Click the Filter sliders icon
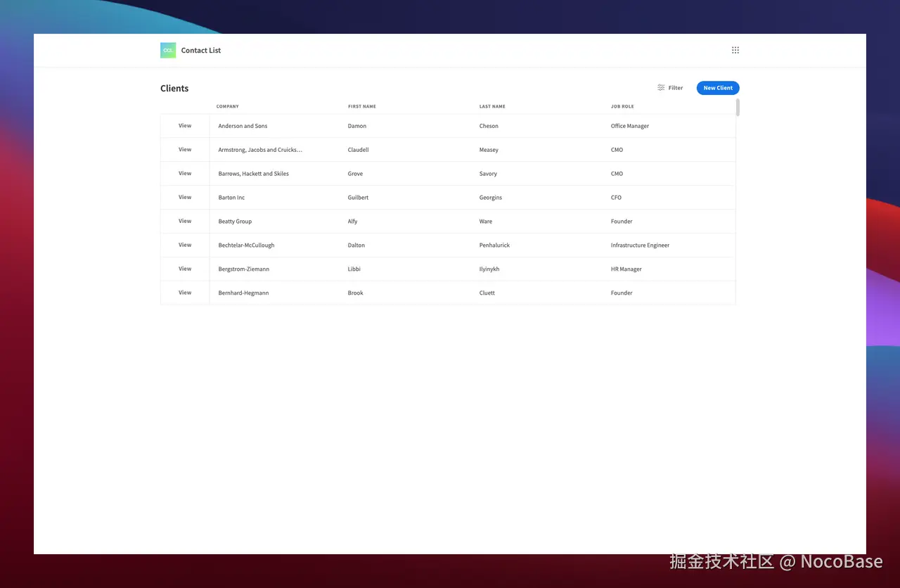Viewport: 900px width, 588px height. click(660, 87)
